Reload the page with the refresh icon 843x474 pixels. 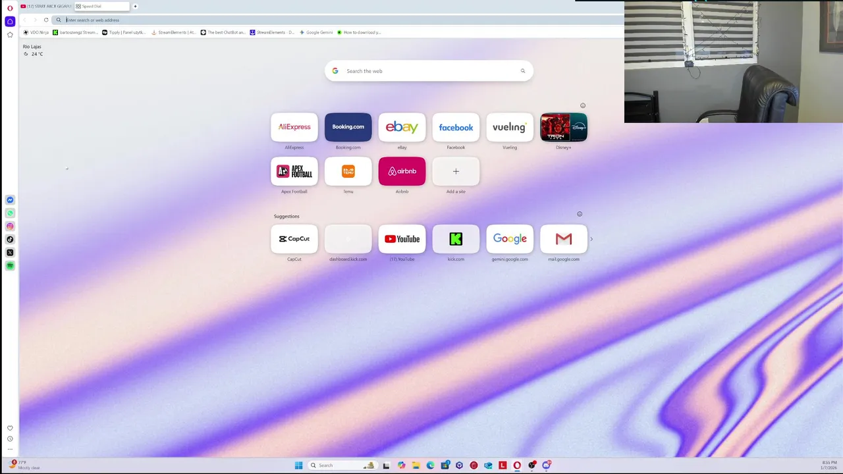pyautogui.click(x=46, y=20)
